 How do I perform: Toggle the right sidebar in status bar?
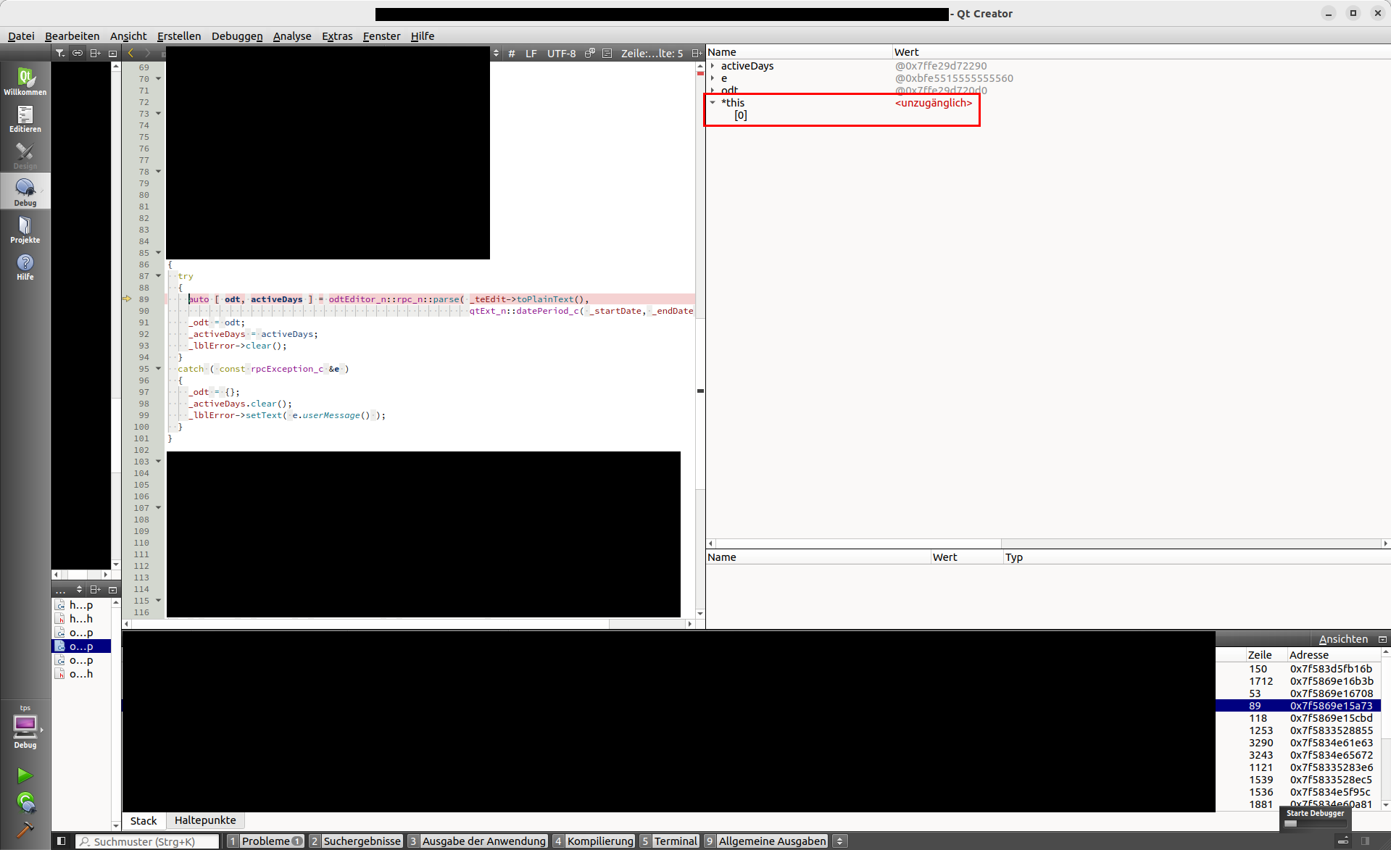1366,841
